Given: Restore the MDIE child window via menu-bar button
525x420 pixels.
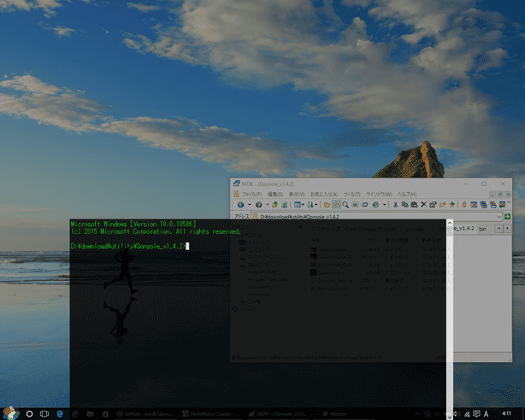Looking at the screenshot, I should click(x=500, y=195).
